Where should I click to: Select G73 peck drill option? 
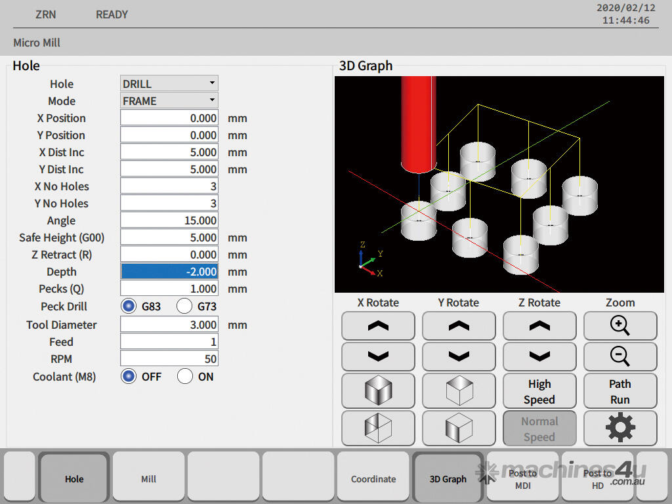[x=185, y=306]
